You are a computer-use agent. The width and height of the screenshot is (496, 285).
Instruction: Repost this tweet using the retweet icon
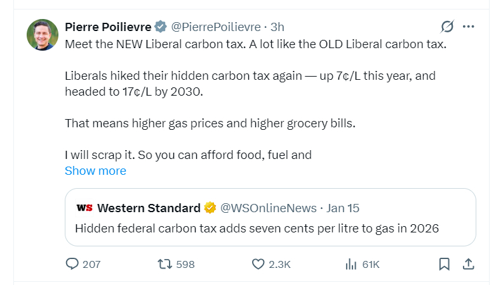pos(164,264)
